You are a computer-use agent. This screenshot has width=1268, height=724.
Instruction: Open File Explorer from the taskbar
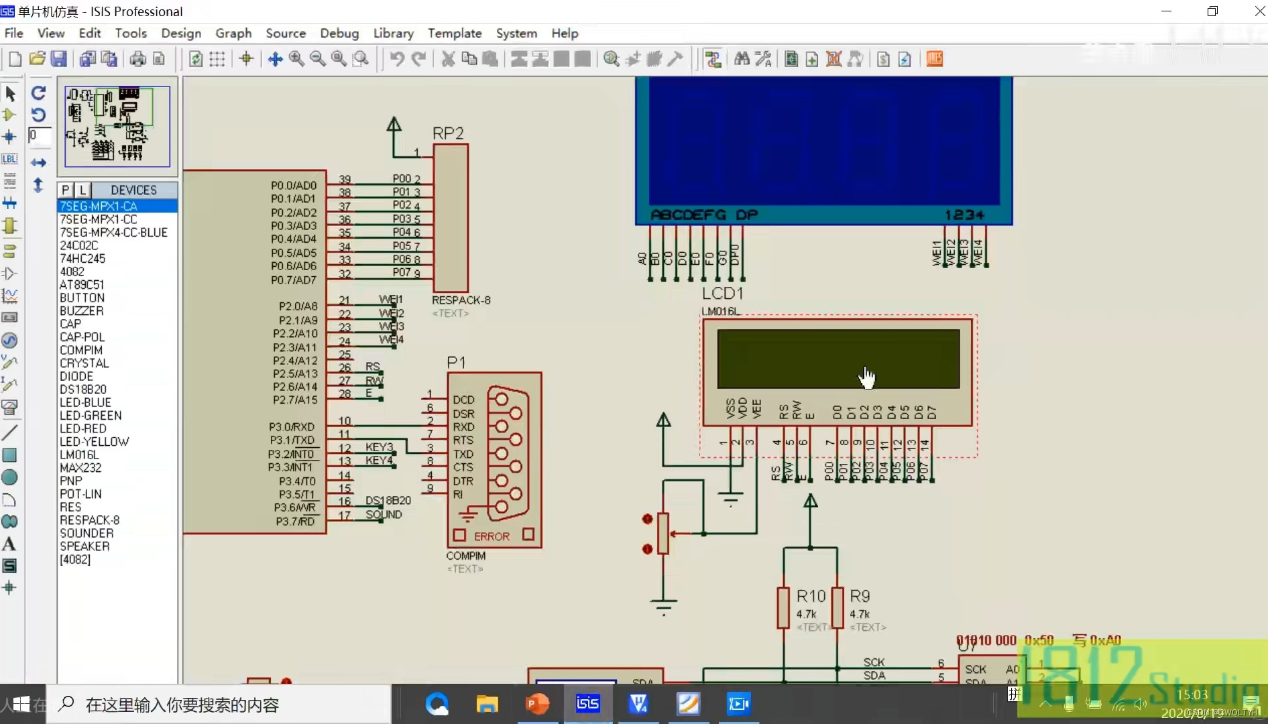pos(487,704)
